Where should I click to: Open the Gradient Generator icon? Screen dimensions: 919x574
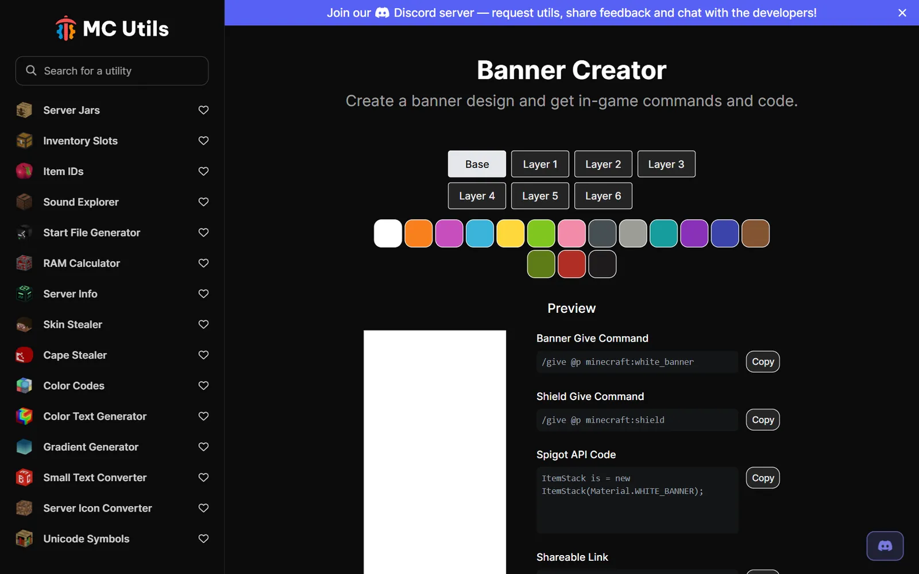coord(24,447)
